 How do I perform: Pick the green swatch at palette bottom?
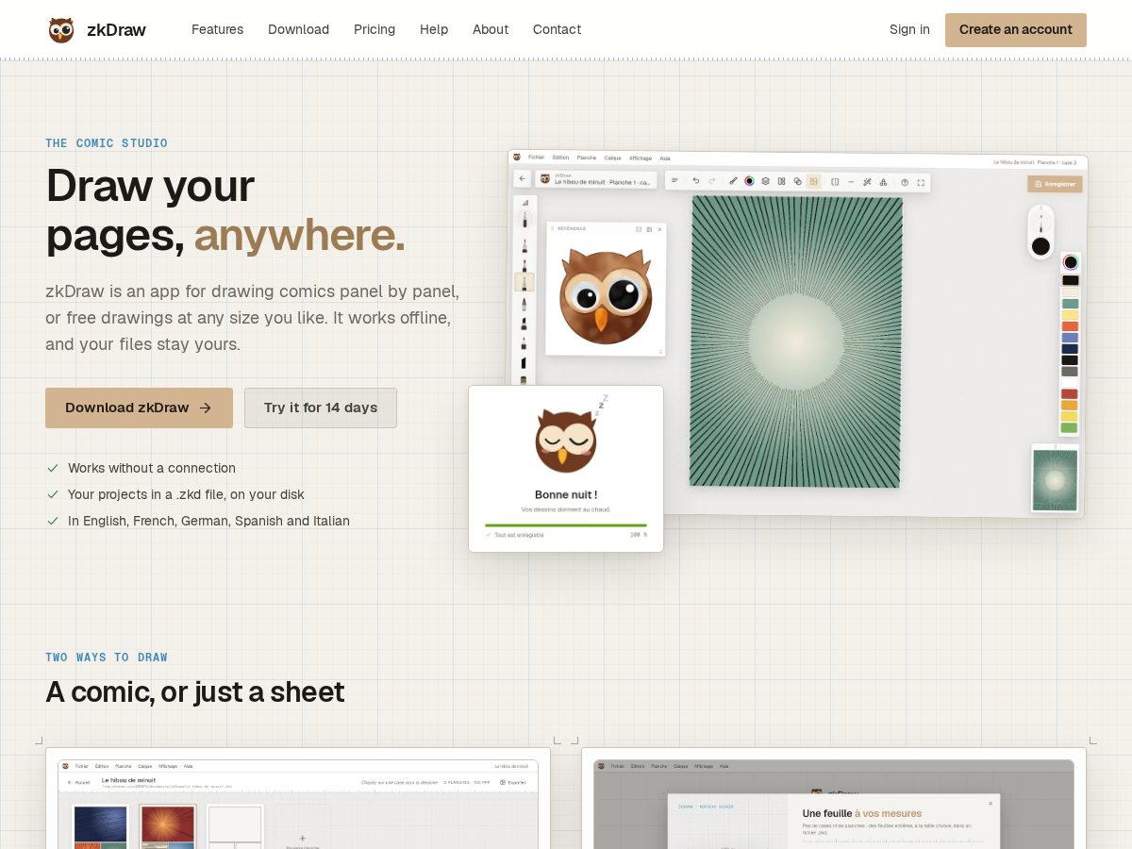click(1070, 427)
